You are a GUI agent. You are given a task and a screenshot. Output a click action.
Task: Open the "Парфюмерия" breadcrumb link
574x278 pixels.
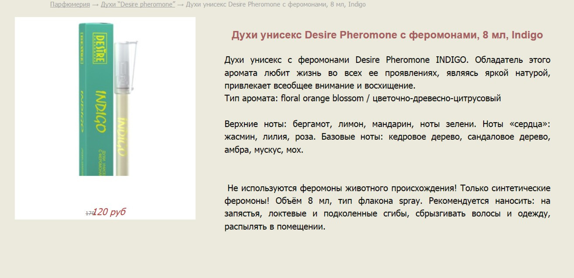pyautogui.click(x=70, y=4)
